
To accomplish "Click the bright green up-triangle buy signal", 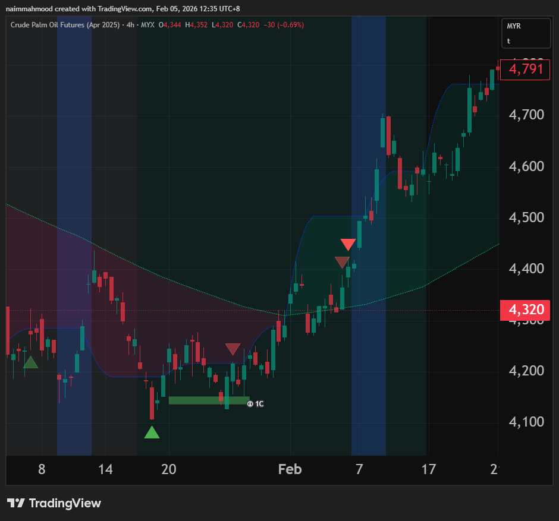I will coord(152,432).
